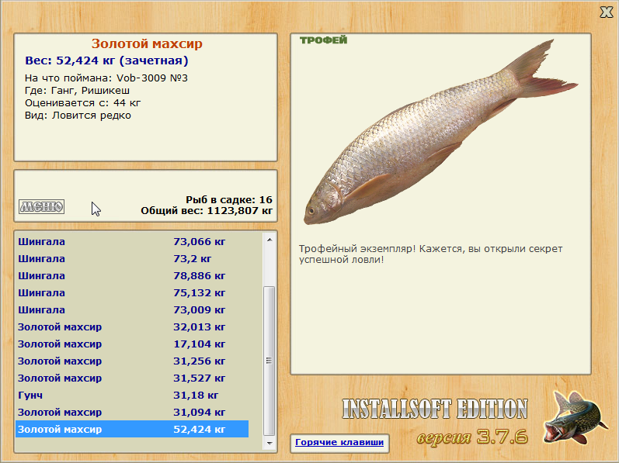Select the Гунч 31,18 кг row
This screenshot has width=619, height=463.
pos(132,395)
